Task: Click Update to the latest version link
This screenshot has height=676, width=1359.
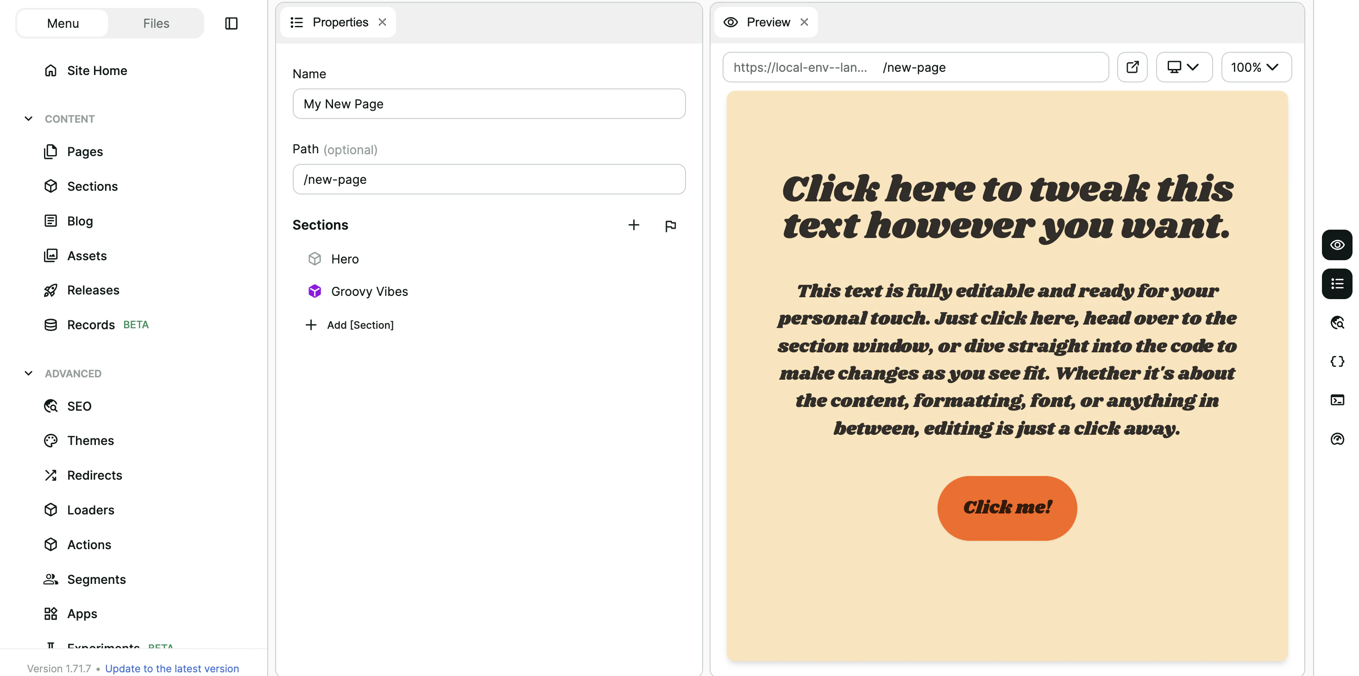Action: (171, 668)
